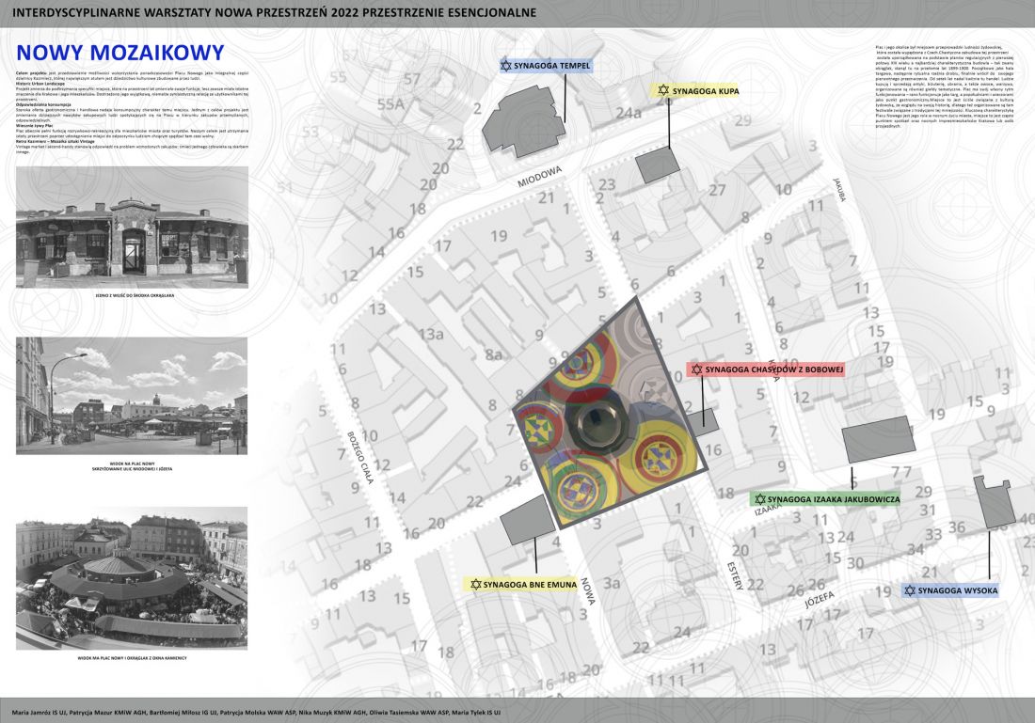Select the Tempel synagogue building footprint
The width and height of the screenshot is (1035, 723).
525,122
